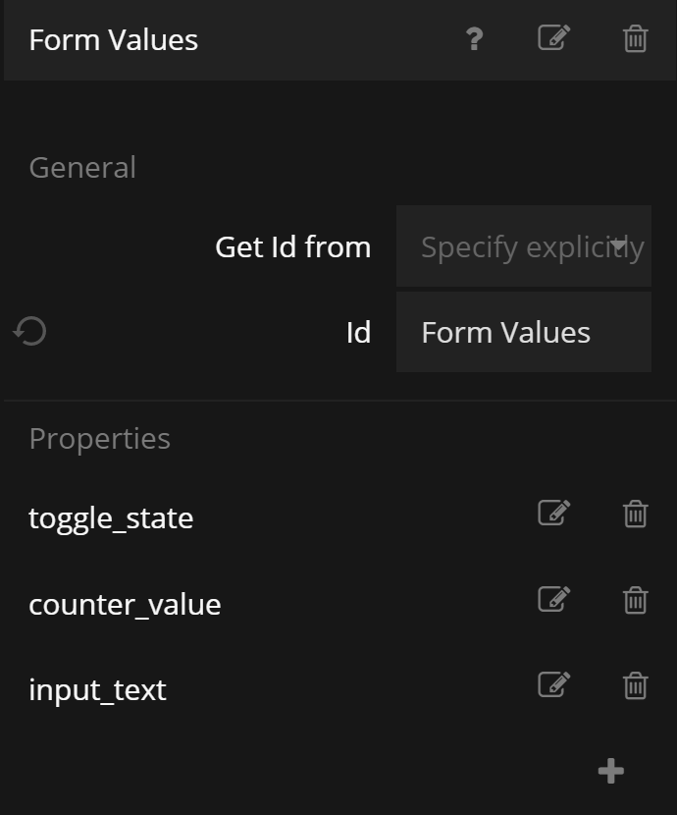Select the counter_value property name
The image size is (677, 815).
pos(125,604)
